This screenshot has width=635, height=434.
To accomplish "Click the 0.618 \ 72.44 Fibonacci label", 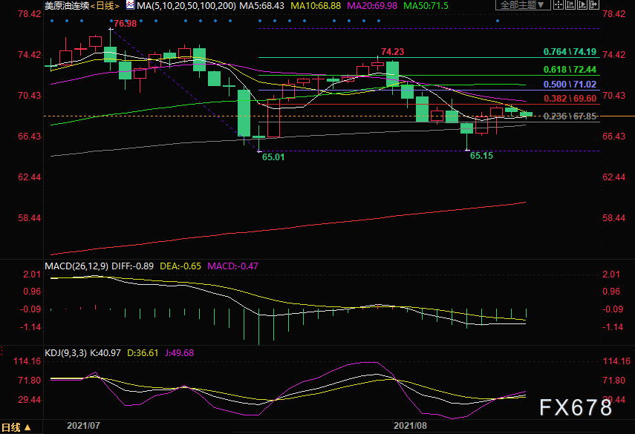I will [570, 70].
